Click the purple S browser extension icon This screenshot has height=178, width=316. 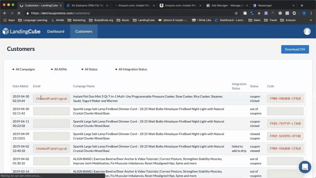(x=266, y=13)
